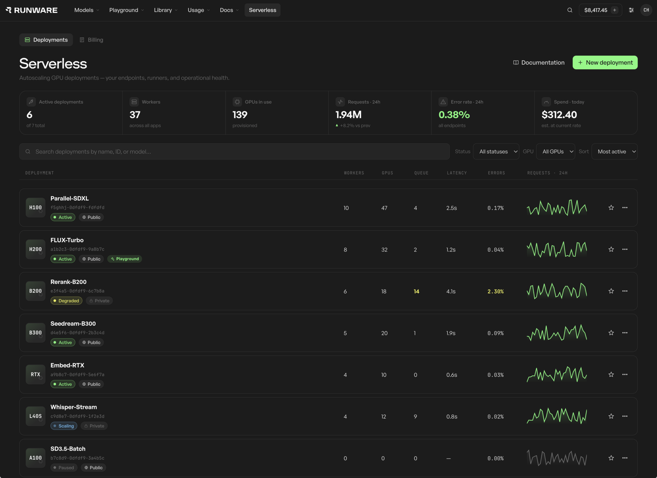Open more options for Rerank-B200

(x=625, y=291)
